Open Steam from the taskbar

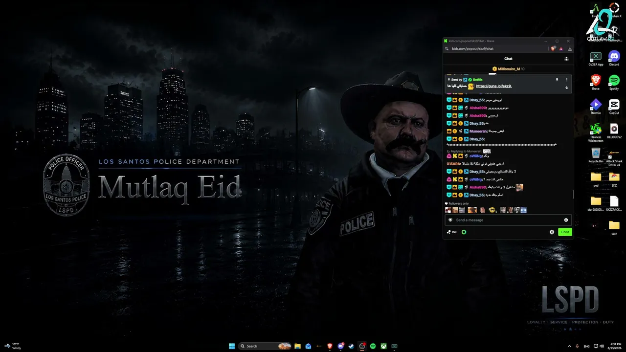(x=351, y=346)
